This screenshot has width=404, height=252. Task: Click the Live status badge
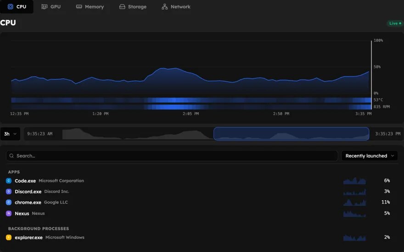click(x=395, y=23)
